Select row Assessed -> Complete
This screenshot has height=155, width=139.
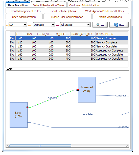point(69,50)
